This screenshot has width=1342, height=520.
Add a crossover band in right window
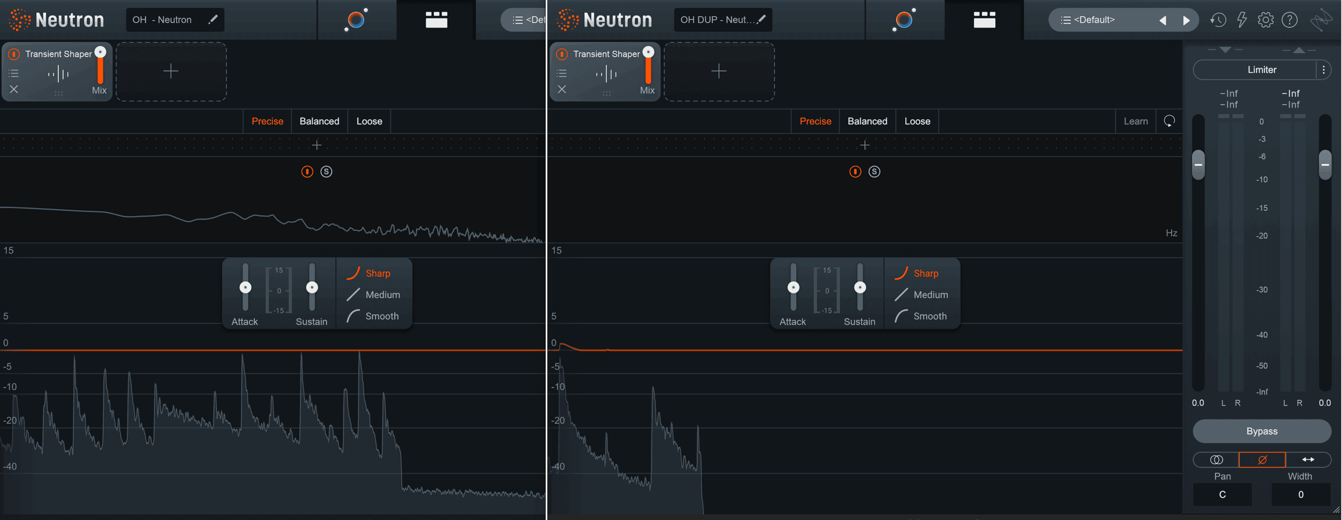point(864,145)
